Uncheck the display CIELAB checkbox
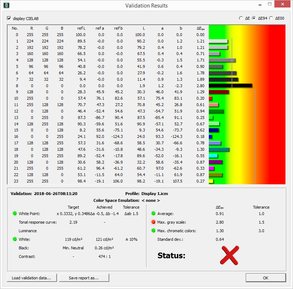This screenshot has height=289, width=293. tap(9, 18)
